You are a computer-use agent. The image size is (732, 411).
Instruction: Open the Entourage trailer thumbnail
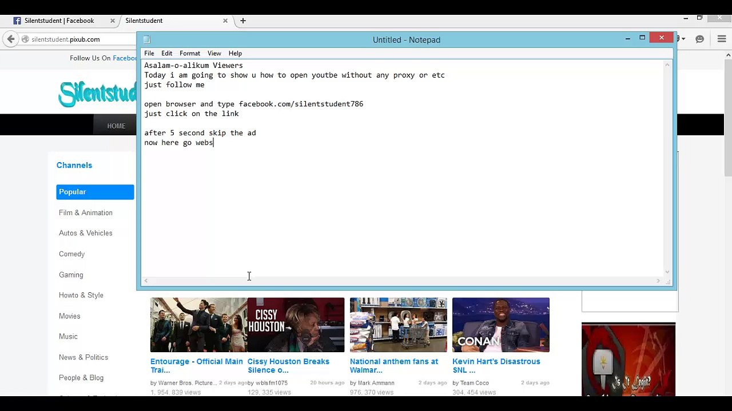click(x=198, y=325)
